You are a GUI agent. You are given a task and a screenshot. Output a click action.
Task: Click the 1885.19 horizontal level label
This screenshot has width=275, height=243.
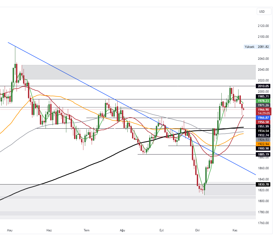pyautogui.click(x=263, y=154)
